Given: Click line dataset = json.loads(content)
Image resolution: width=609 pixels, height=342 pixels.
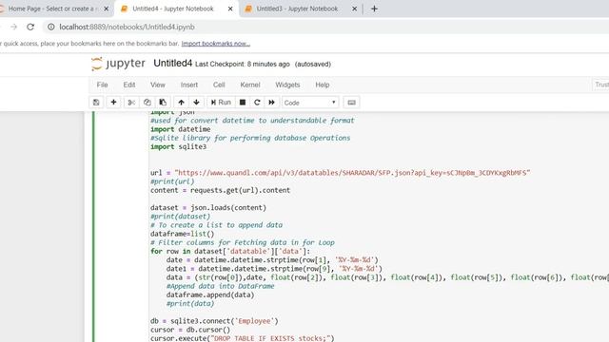Looking at the screenshot, I should (208, 208).
